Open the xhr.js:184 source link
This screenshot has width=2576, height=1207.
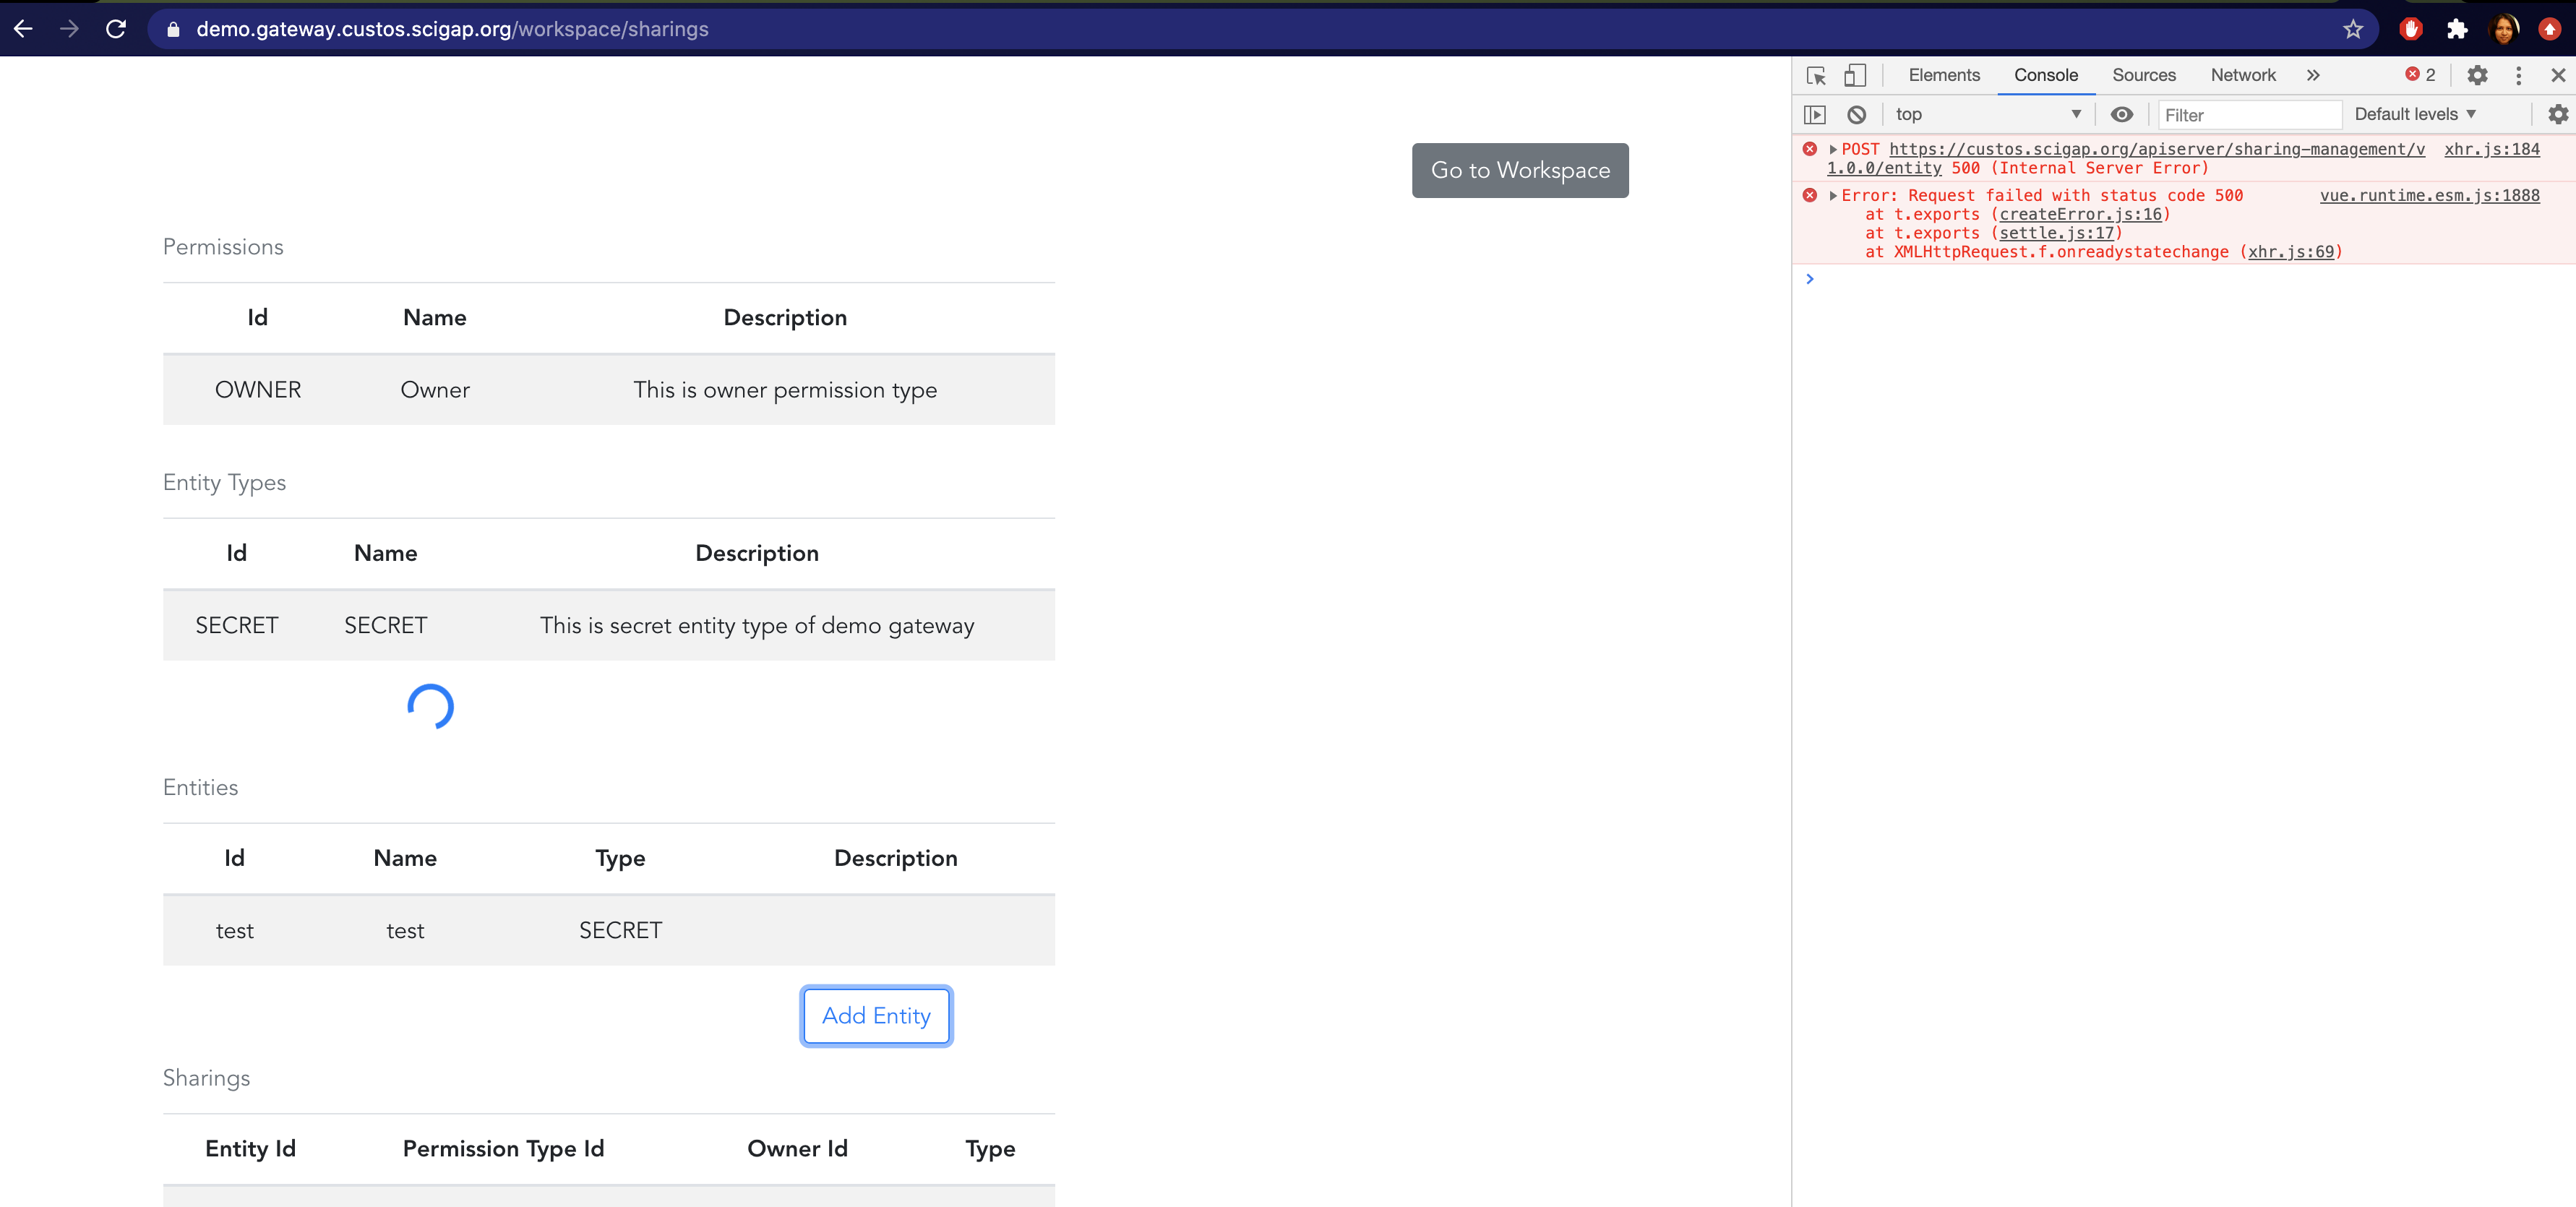click(2495, 149)
